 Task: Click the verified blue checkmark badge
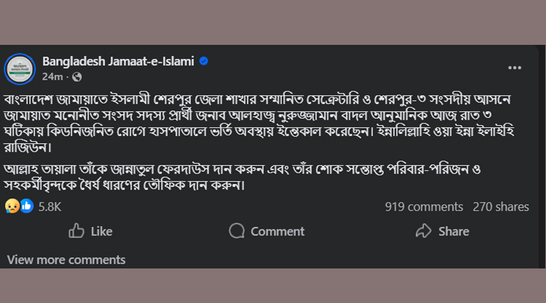pyautogui.click(x=204, y=61)
